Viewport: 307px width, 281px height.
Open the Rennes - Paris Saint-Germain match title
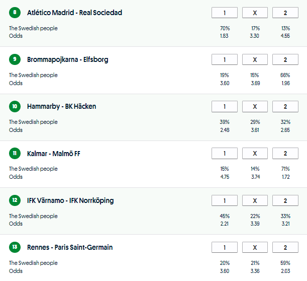click(x=70, y=247)
